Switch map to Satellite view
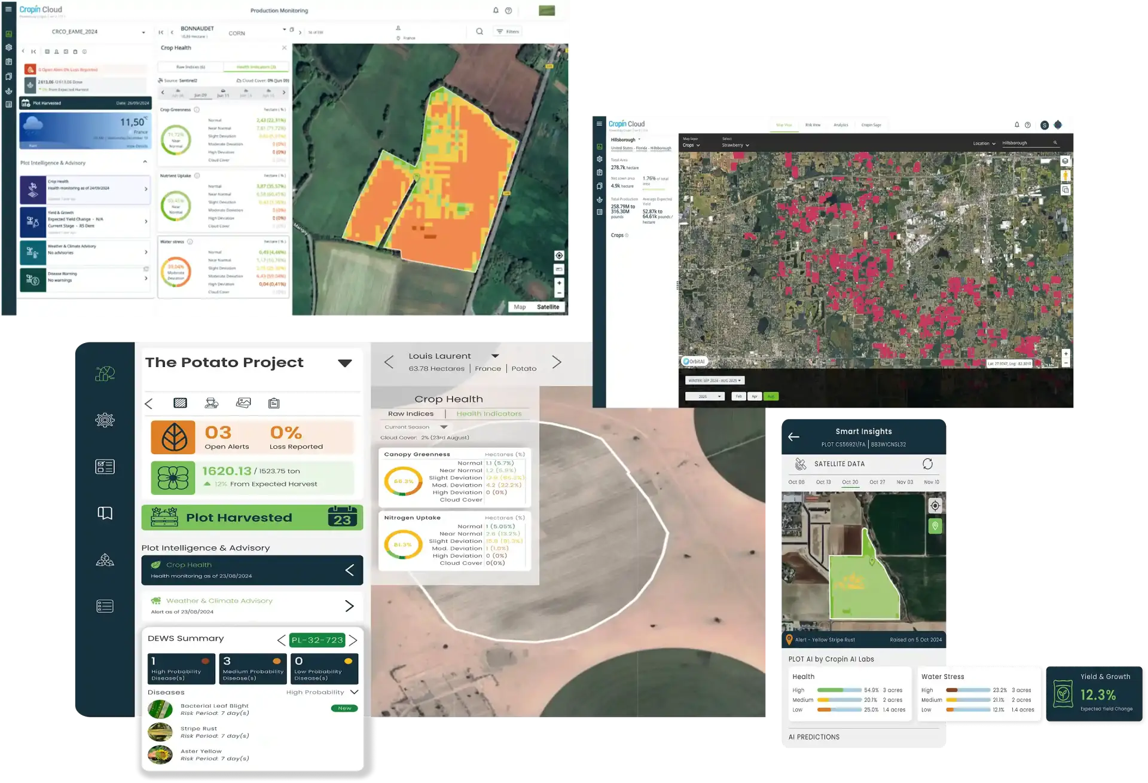This screenshot has height=783, width=1148. [548, 307]
